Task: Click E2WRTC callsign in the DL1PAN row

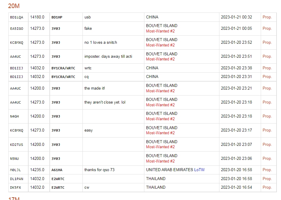Action: click(58, 179)
